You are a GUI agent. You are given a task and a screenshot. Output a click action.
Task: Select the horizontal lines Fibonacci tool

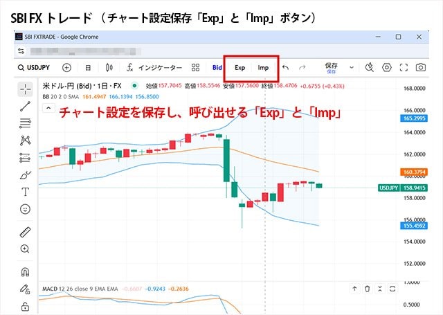coord(25,123)
